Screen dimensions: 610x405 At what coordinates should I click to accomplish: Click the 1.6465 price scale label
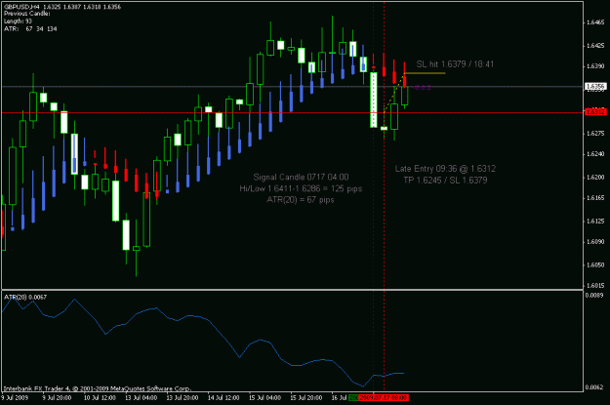[x=595, y=22]
